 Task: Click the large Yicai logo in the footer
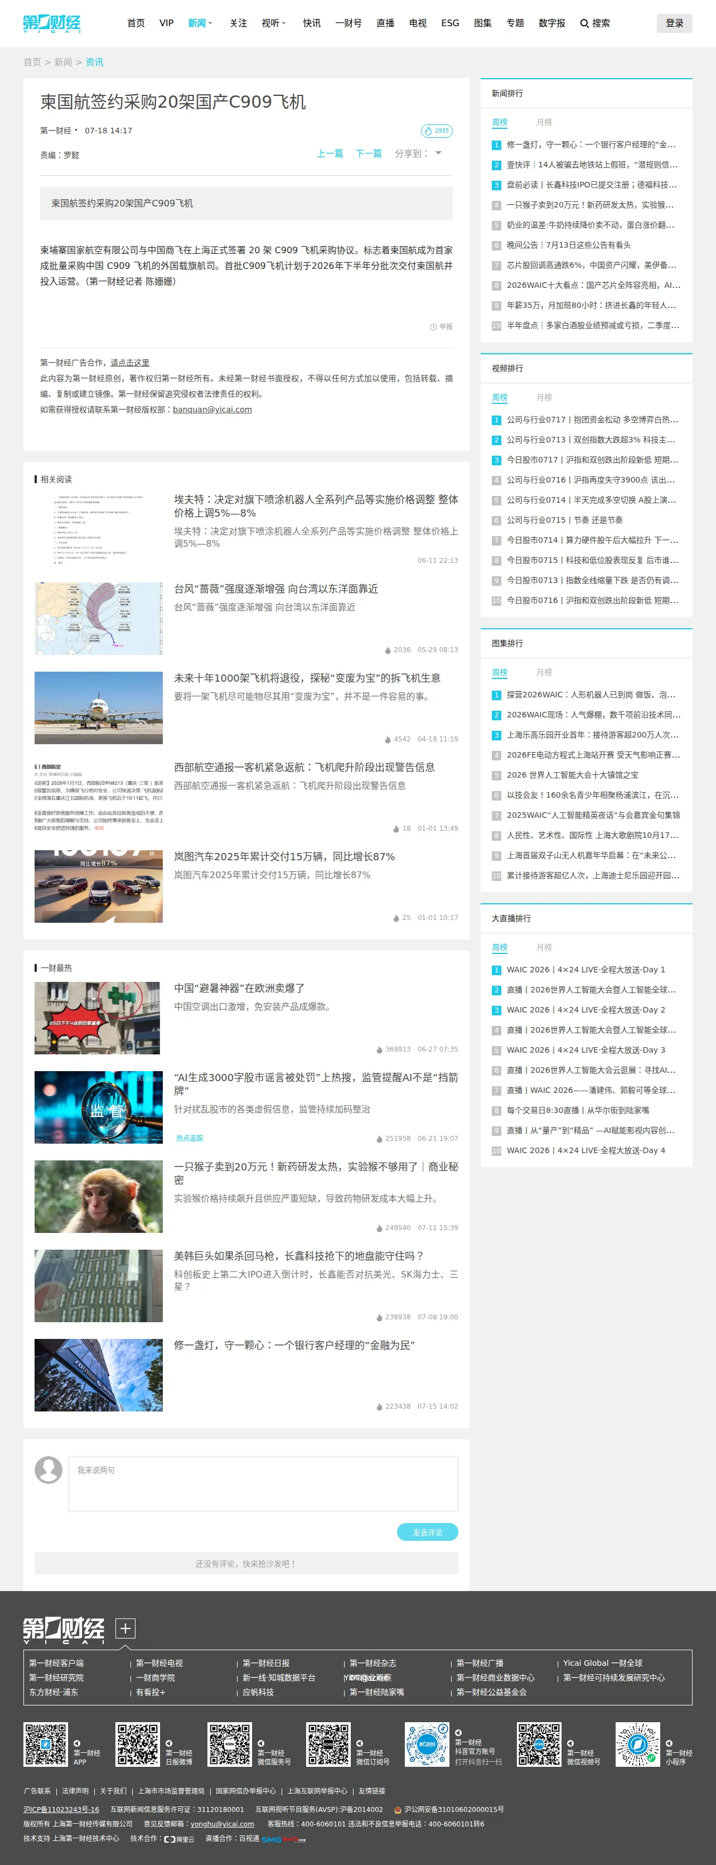pyautogui.click(x=64, y=1630)
